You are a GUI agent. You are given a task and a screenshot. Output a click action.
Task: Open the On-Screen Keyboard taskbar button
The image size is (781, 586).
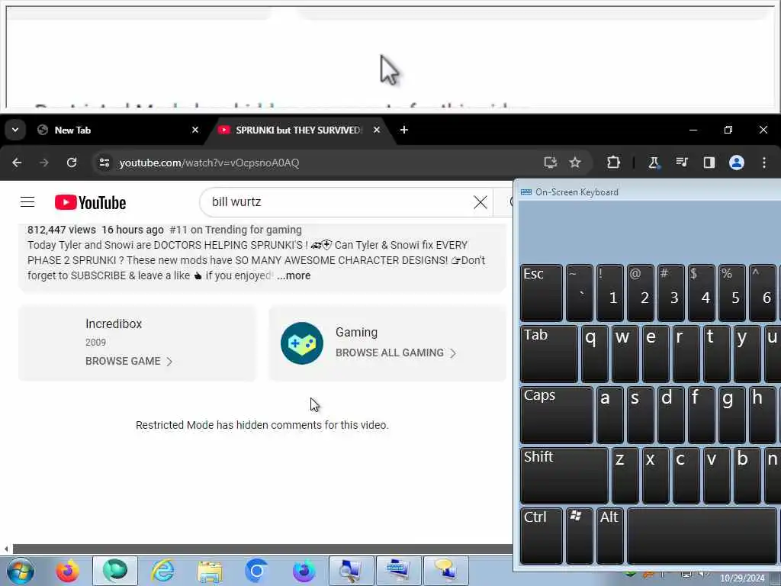point(399,571)
